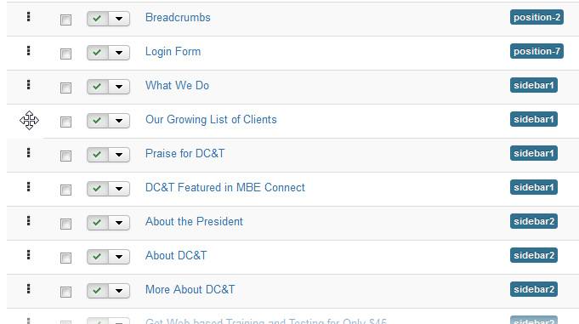Tick the checkbox for Breadcrumbs module
This screenshot has width=579, height=324.
pos(65,20)
